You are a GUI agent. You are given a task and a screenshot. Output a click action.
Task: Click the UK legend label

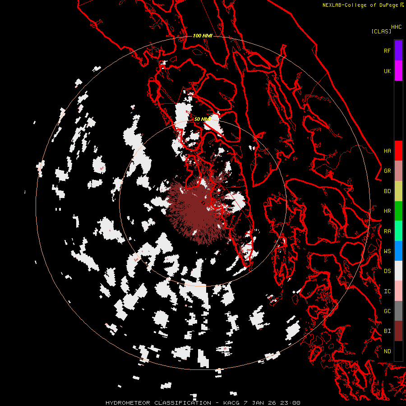387,71
